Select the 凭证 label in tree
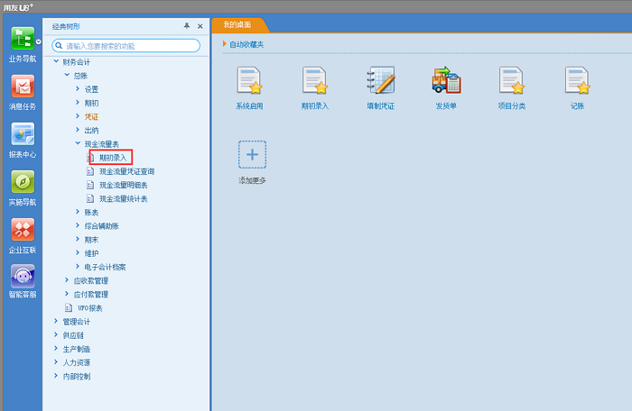The height and width of the screenshot is (411, 632). pyautogui.click(x=91, y=117)
